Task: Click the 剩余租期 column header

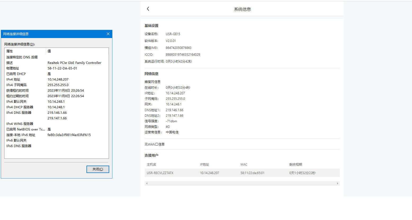Action: (x=295, y=165)
